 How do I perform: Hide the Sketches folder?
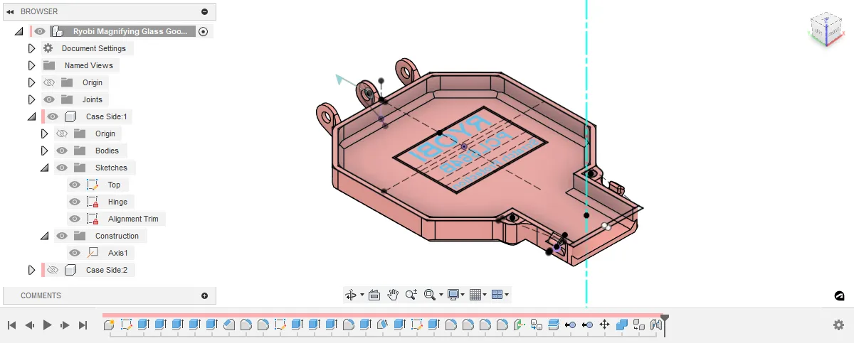(62, 168)
